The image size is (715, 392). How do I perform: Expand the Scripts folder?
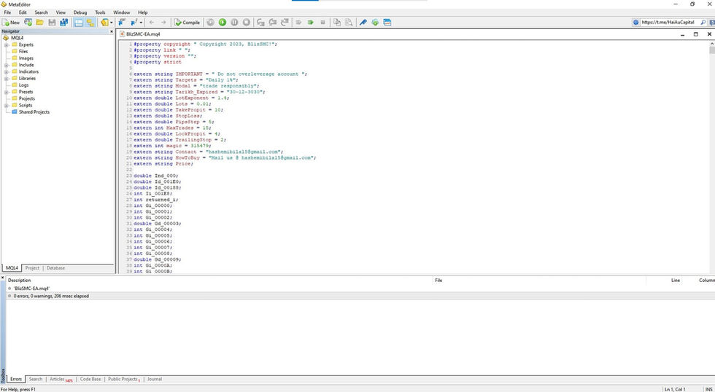(x=7, y=105)
